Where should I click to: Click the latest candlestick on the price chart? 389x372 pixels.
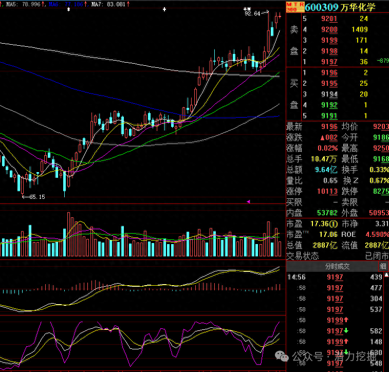(x=280, y=16)
